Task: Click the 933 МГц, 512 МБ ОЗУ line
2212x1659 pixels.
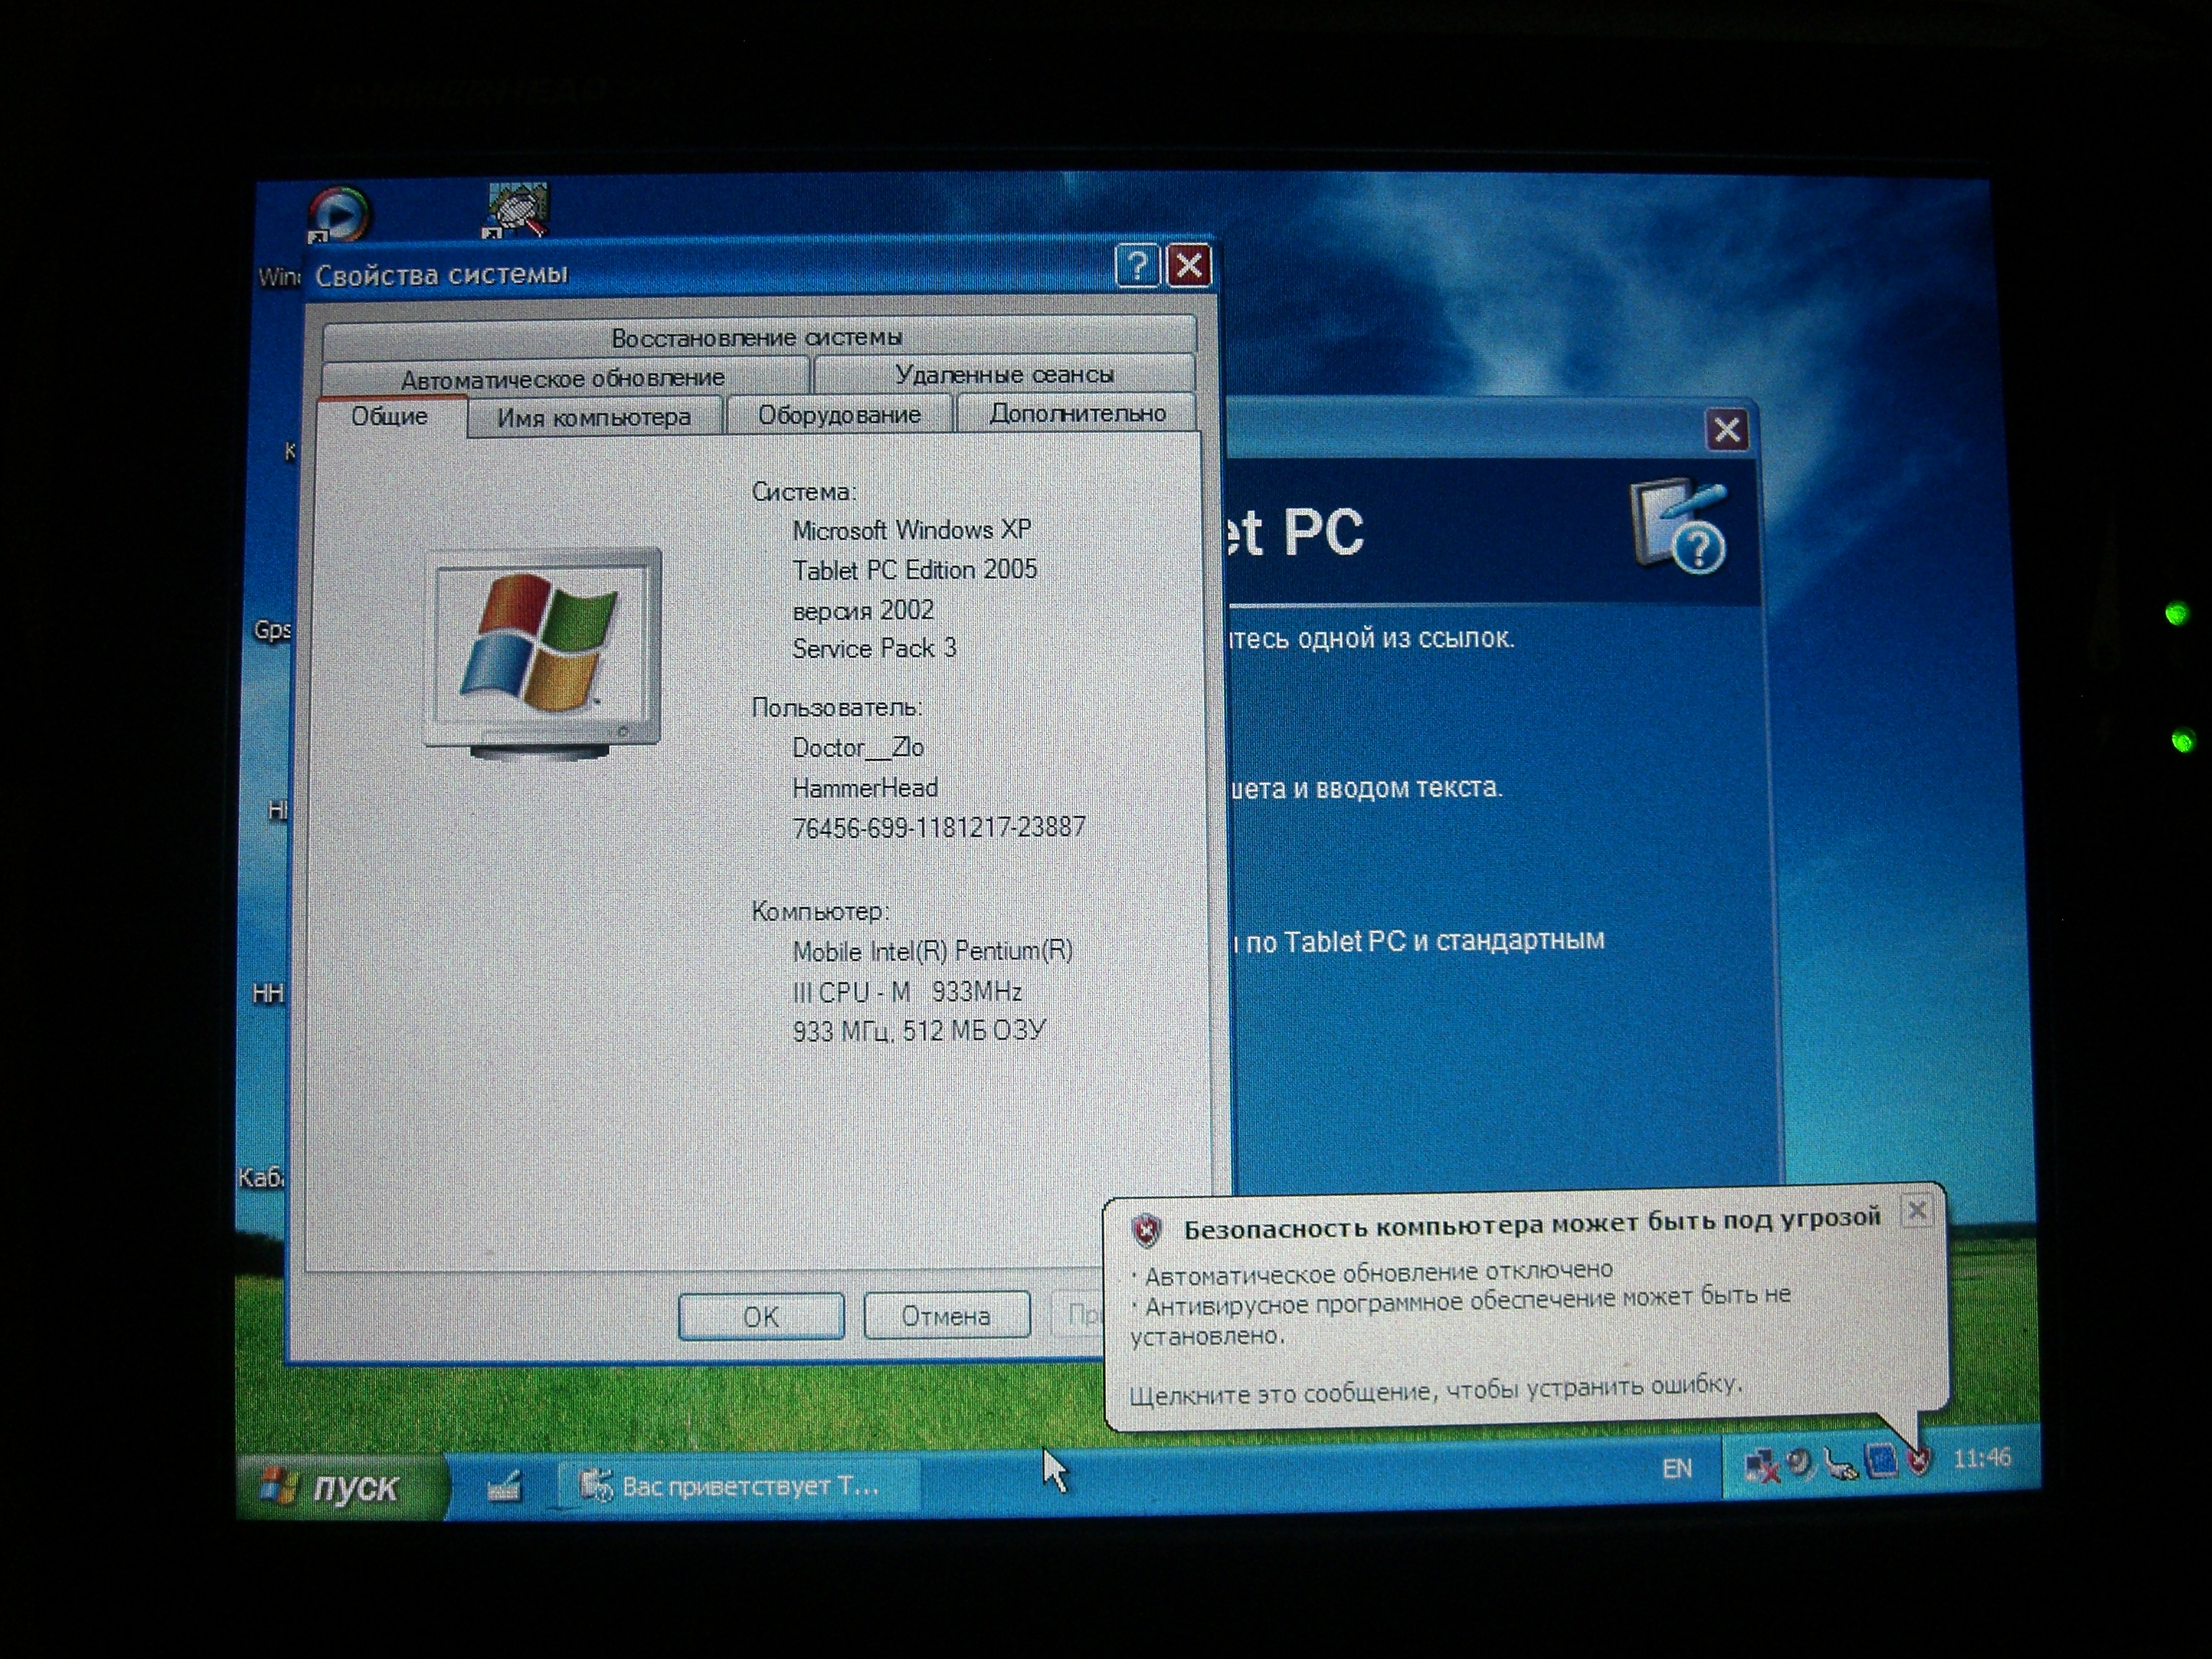Action: (x=919, y=1030)
